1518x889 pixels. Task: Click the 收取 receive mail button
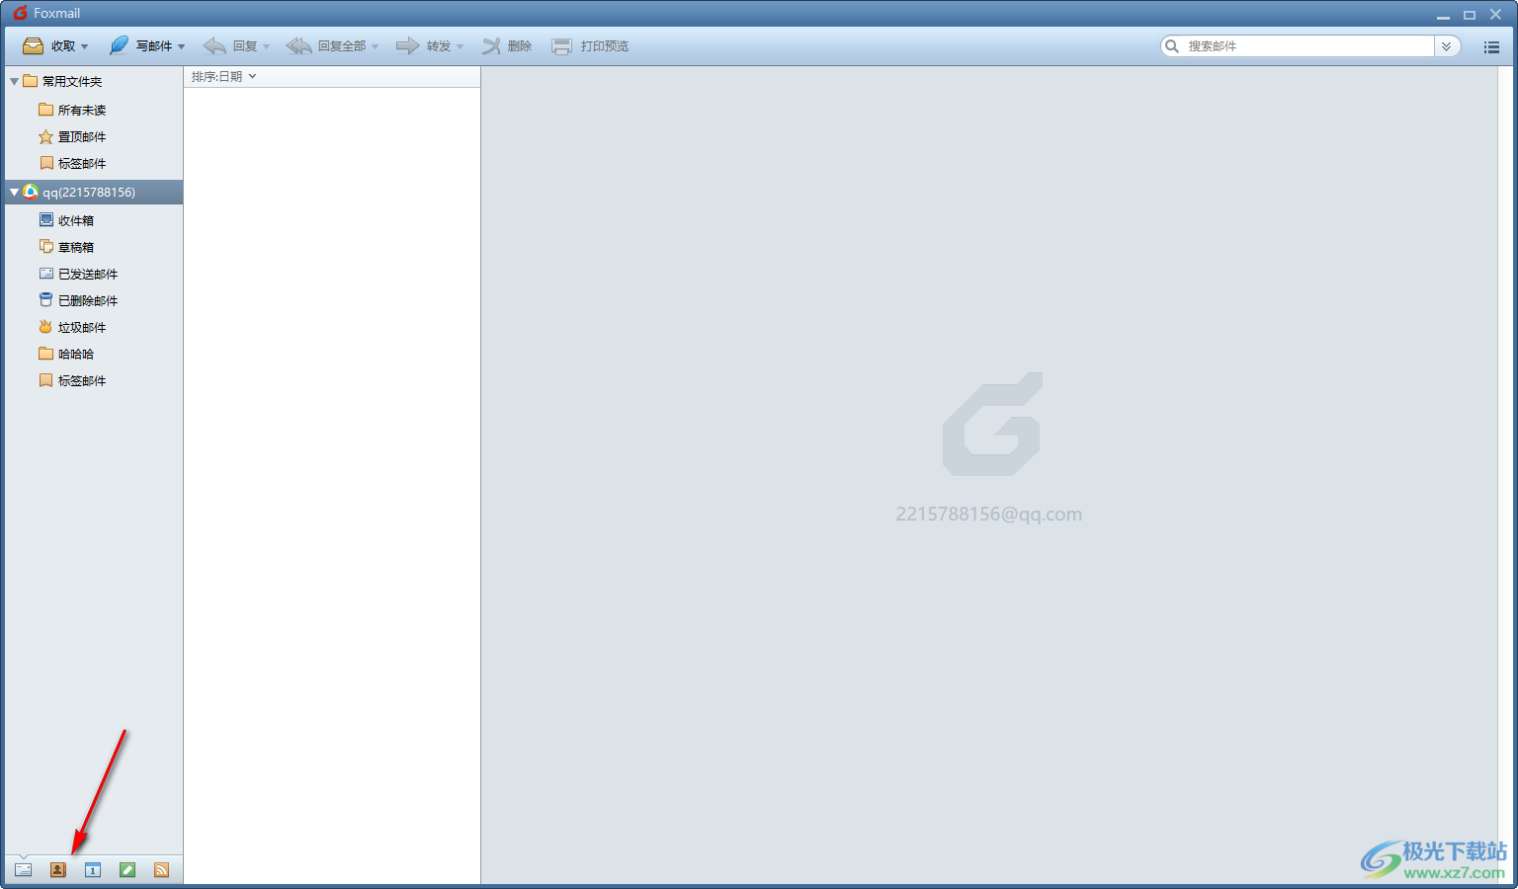[48, 46]
